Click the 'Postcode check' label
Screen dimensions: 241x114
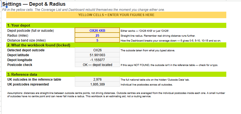coord(20,65)
